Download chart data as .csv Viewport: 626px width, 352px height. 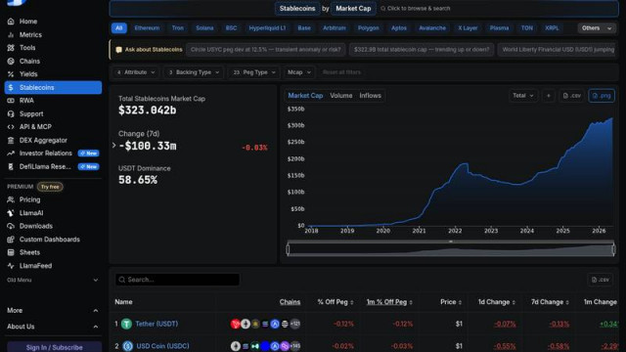tap(571, 96)
